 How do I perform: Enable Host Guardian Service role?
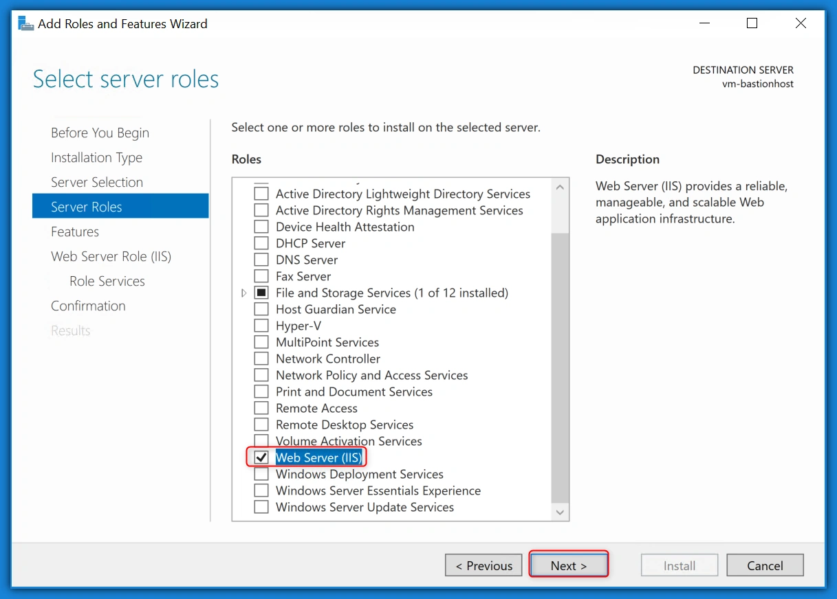261,309
